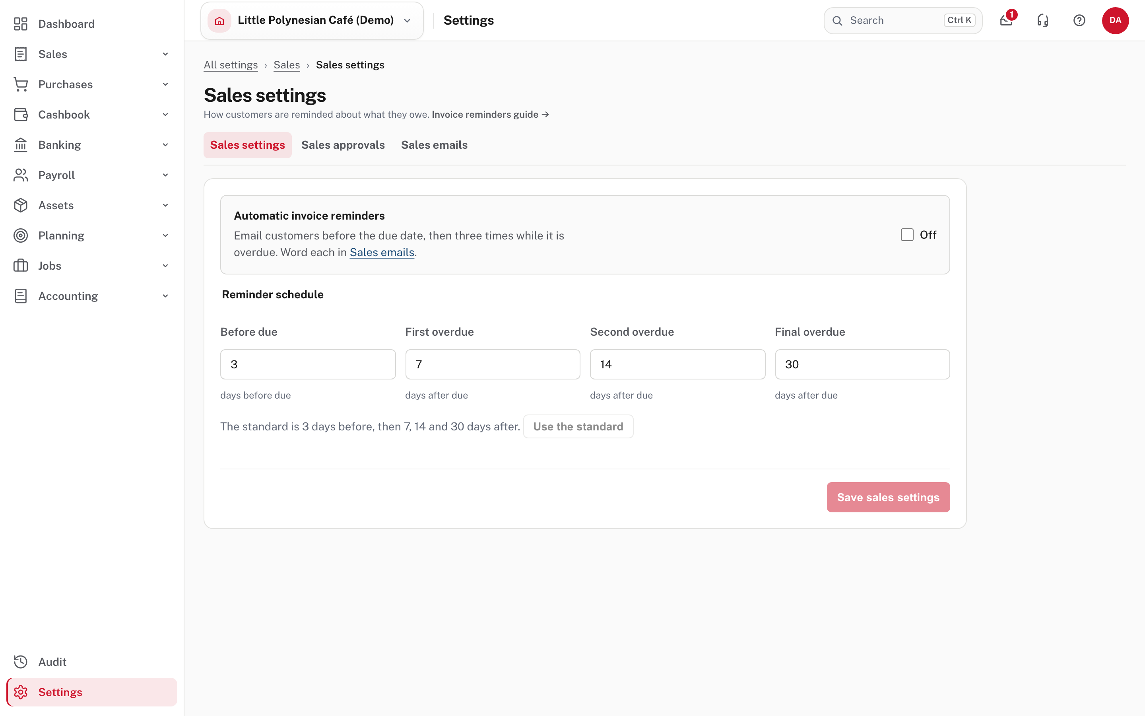
Task: Open the help question mark icon
Action: (x=1079, y=20)
